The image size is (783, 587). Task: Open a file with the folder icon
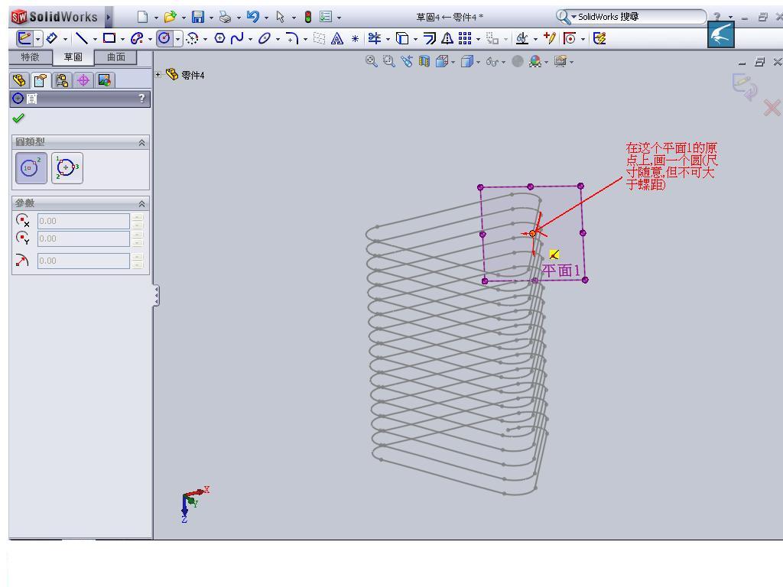(171, 17)
